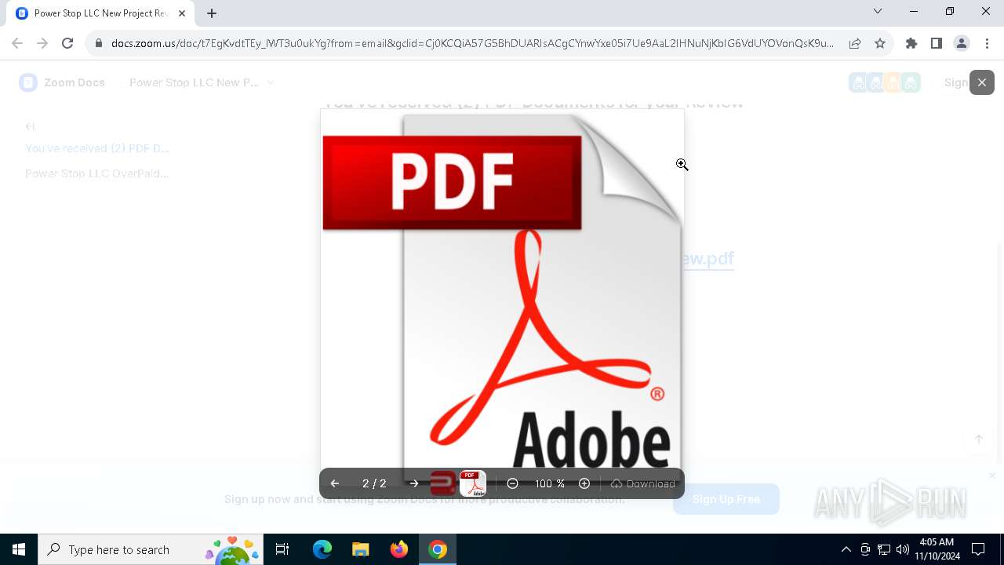Zoom out the image preview

click(x=512, y=483)
